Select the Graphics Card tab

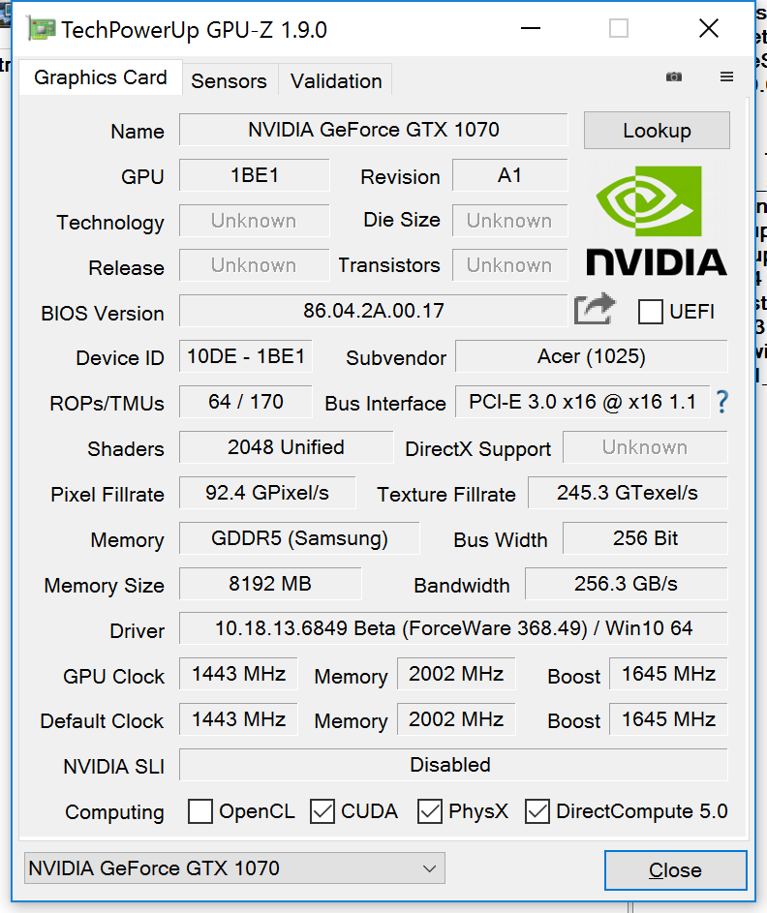(x=101, y=78)
